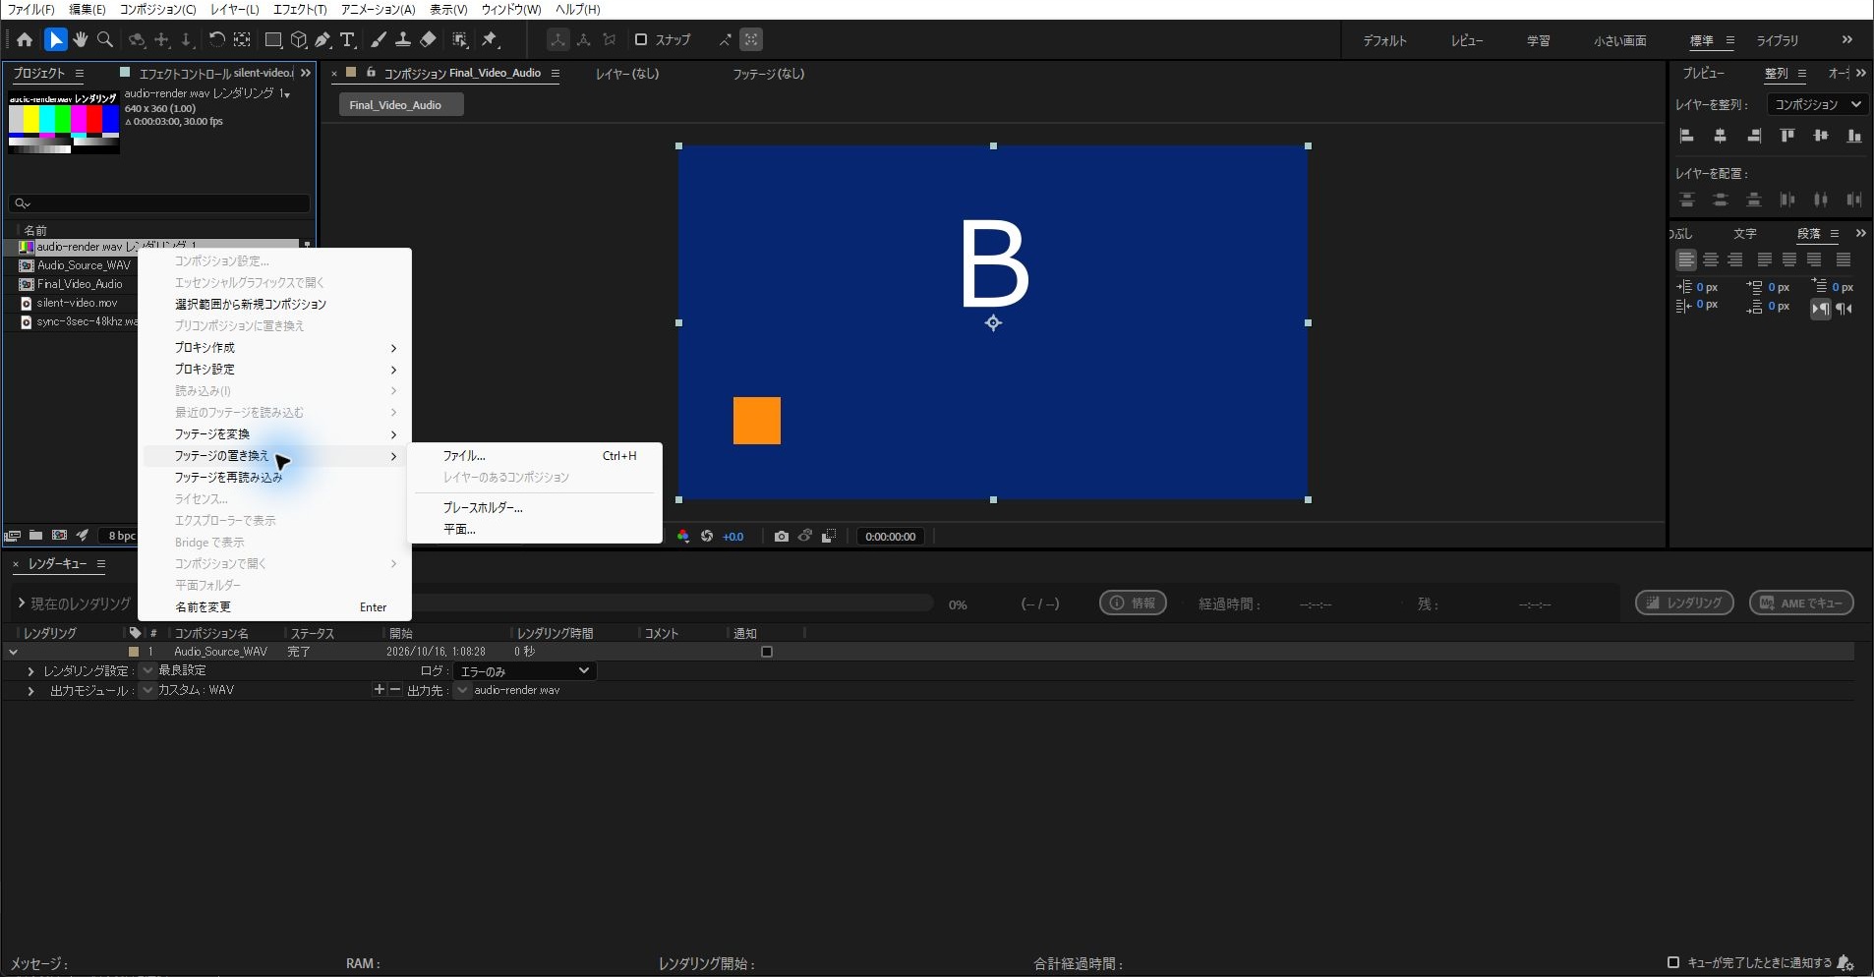
Task: Click the create new folder icon in the Project panel
Action: (35, 535)
